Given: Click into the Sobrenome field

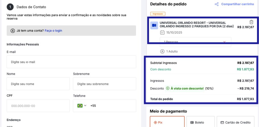Looking at the screenshot, I should tap(104, 84).
